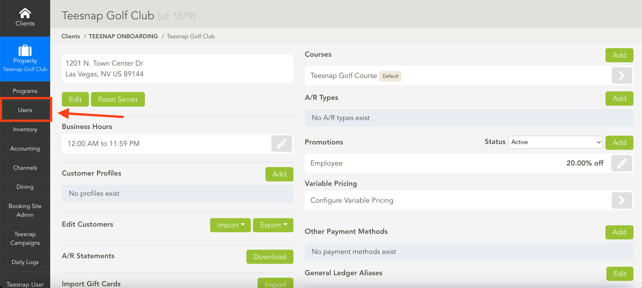Select the Teesnap Golf Course row
Screen dimensions: 642x288
[469, 75]
